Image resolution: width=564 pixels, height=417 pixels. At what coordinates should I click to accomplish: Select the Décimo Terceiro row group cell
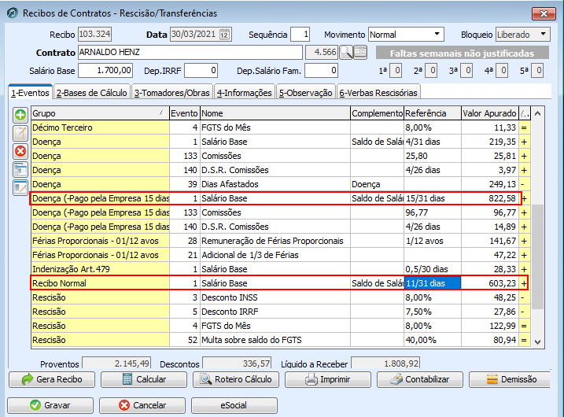pyautogui.click(x=100, y=127)
